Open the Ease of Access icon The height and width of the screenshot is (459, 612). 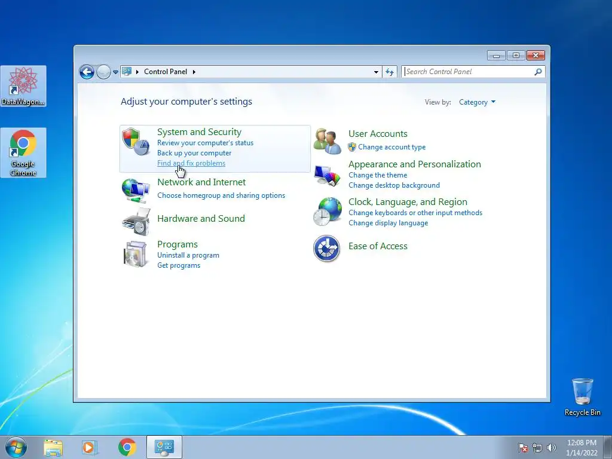pos(327,248)
